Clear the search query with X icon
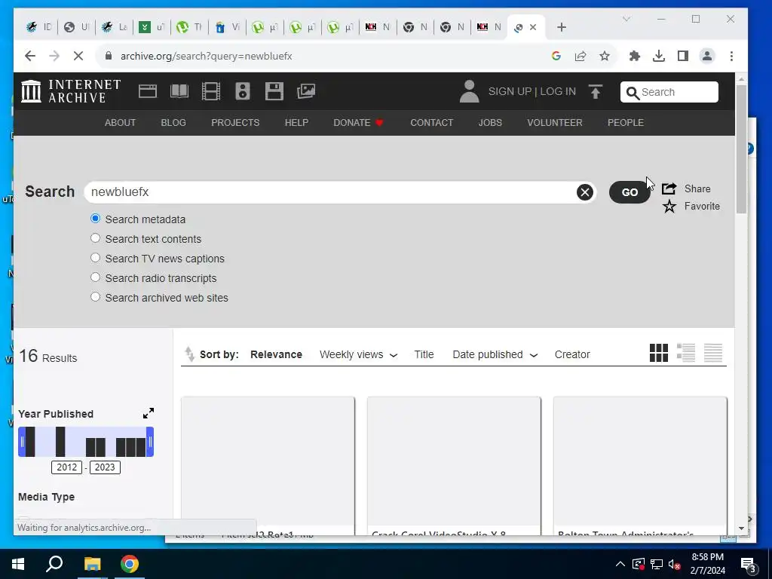Screen dimensions: 772x579 (584, 192)
